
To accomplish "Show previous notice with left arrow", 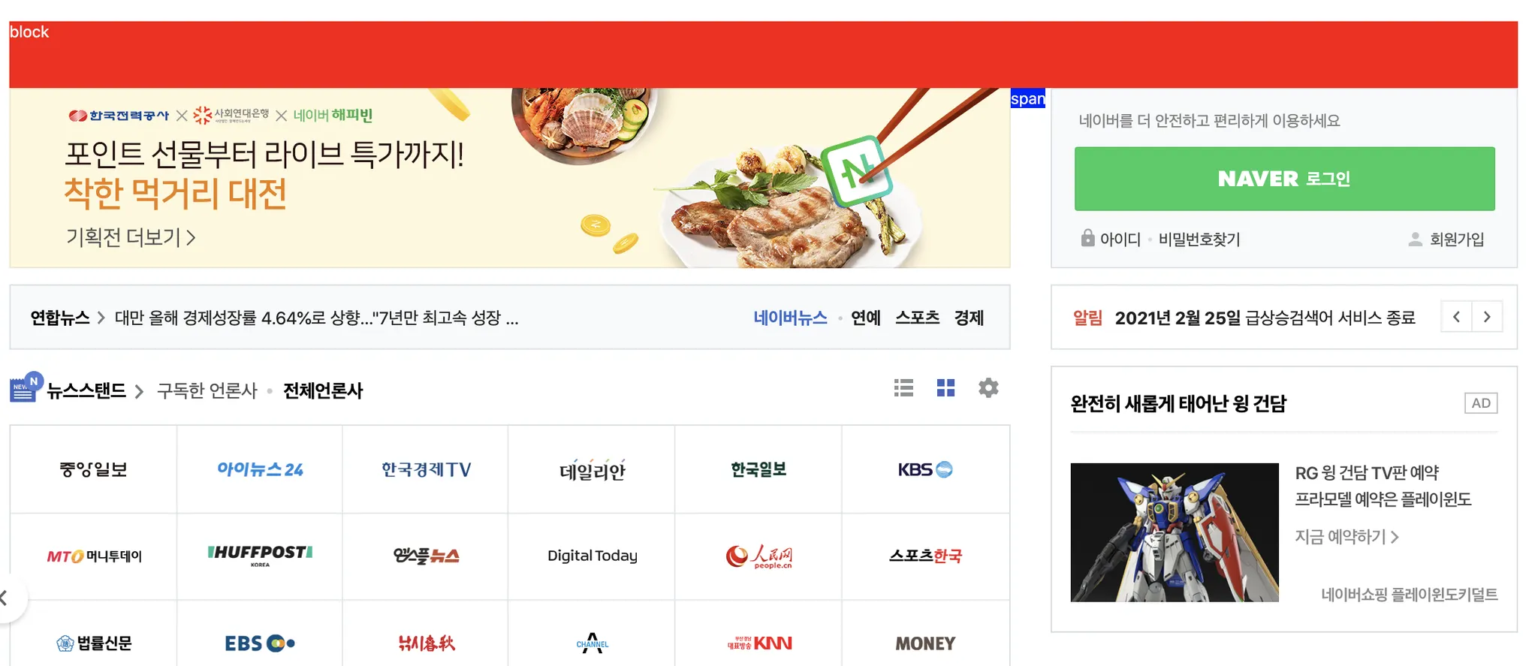I will 1456,317.
